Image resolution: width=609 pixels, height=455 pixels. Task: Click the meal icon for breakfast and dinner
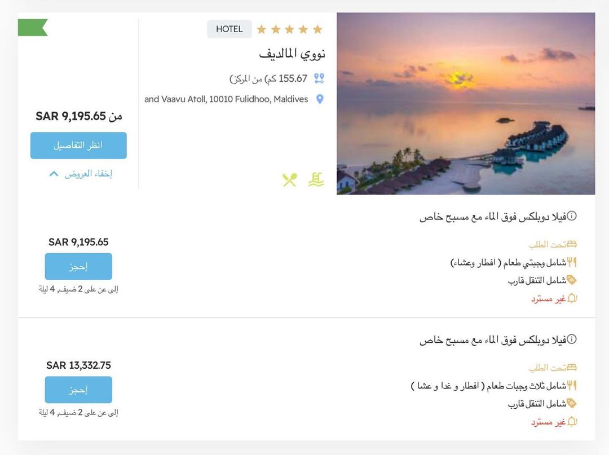point(572,262)
